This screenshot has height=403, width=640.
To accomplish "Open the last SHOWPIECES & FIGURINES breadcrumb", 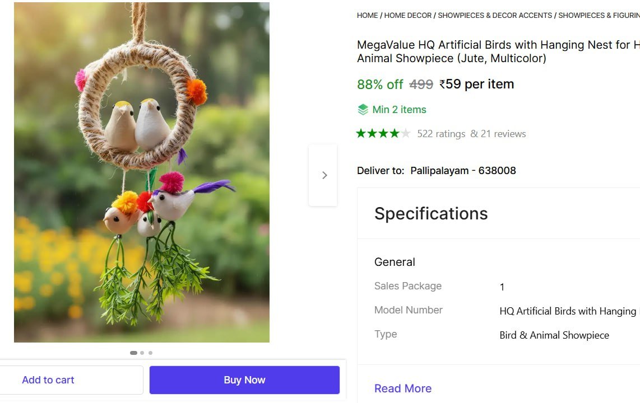I will pos(599,16).
